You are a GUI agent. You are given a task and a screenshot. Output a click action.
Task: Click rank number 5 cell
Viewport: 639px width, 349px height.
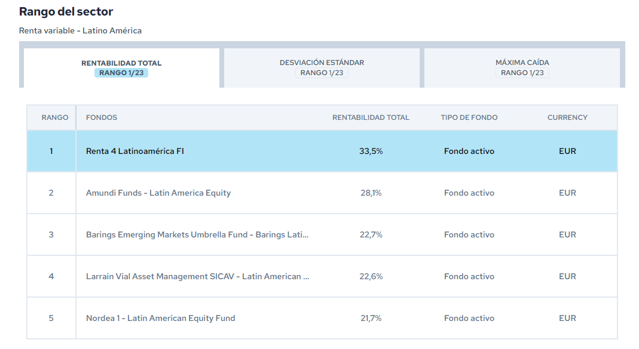pyautogui.click(x=51, y=318)
